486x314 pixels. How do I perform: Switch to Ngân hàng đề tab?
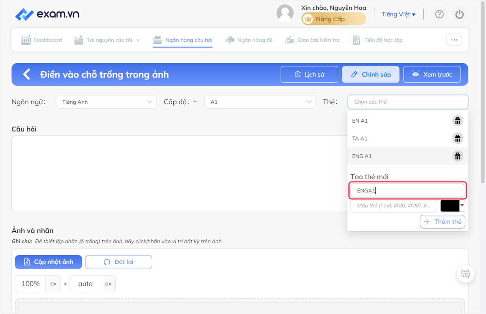[x=249, y=40]
